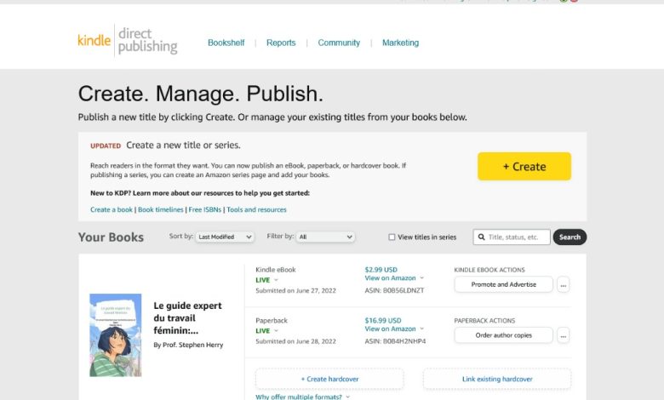
Task: Click the Your Books heading
Action: [111, 237]
